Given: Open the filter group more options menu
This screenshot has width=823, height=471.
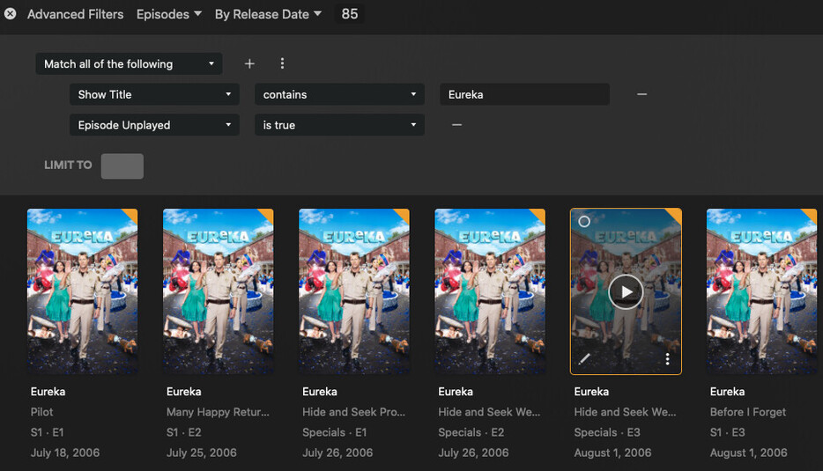Looking at the screenshot, I should pos(282,63).
